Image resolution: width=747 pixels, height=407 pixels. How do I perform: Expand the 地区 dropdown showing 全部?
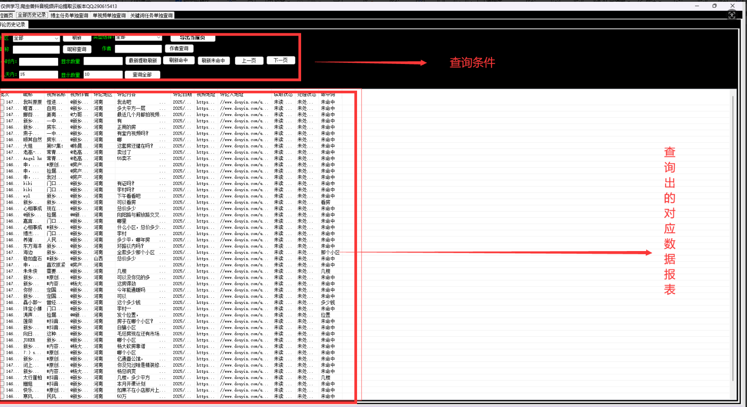36,38
